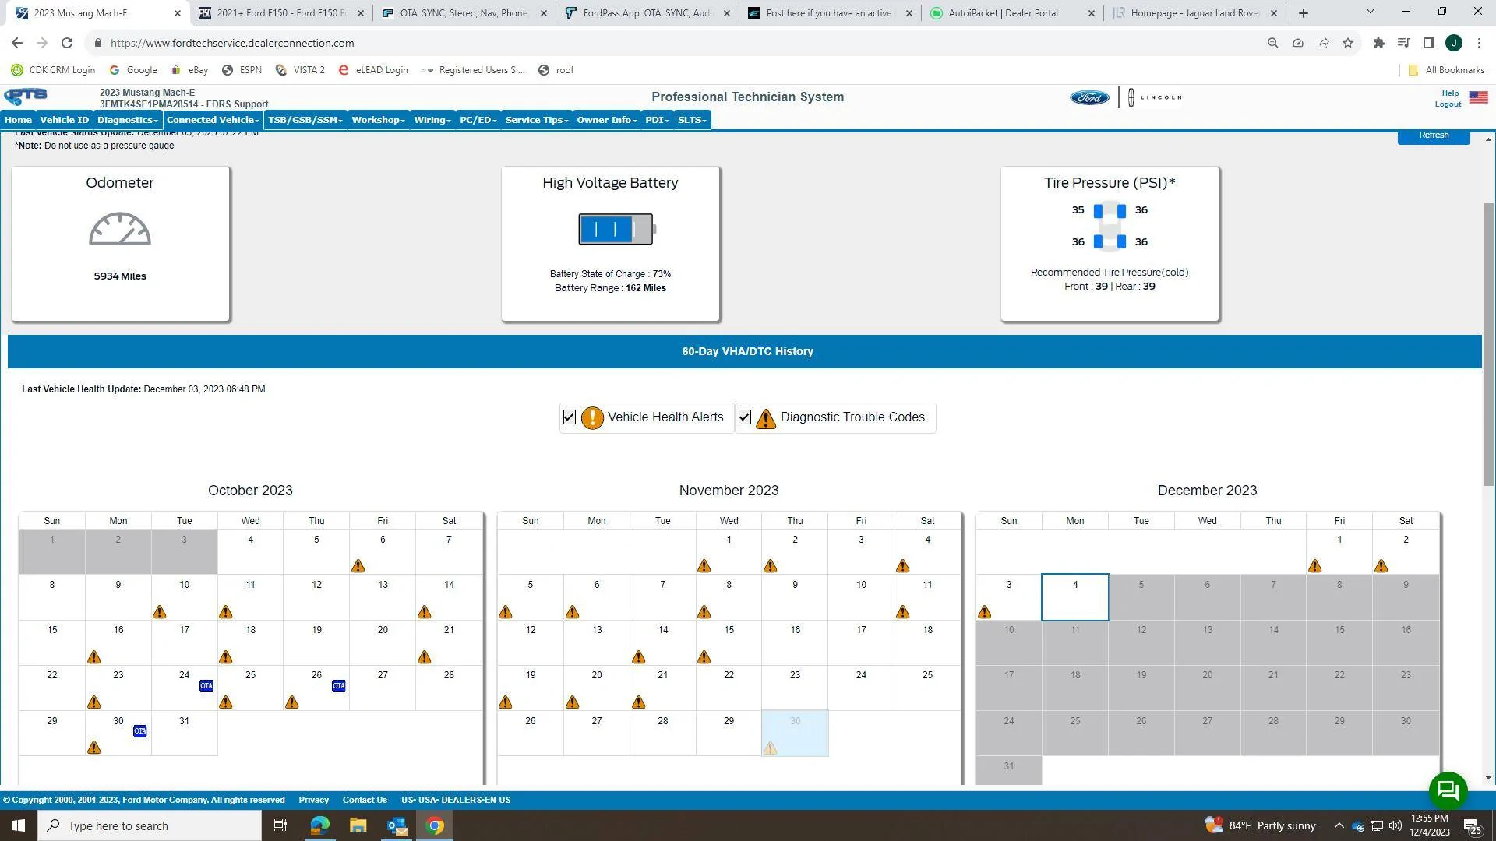Open the DTC warning on November 4

pyautogui.click(x=902, y=566)
